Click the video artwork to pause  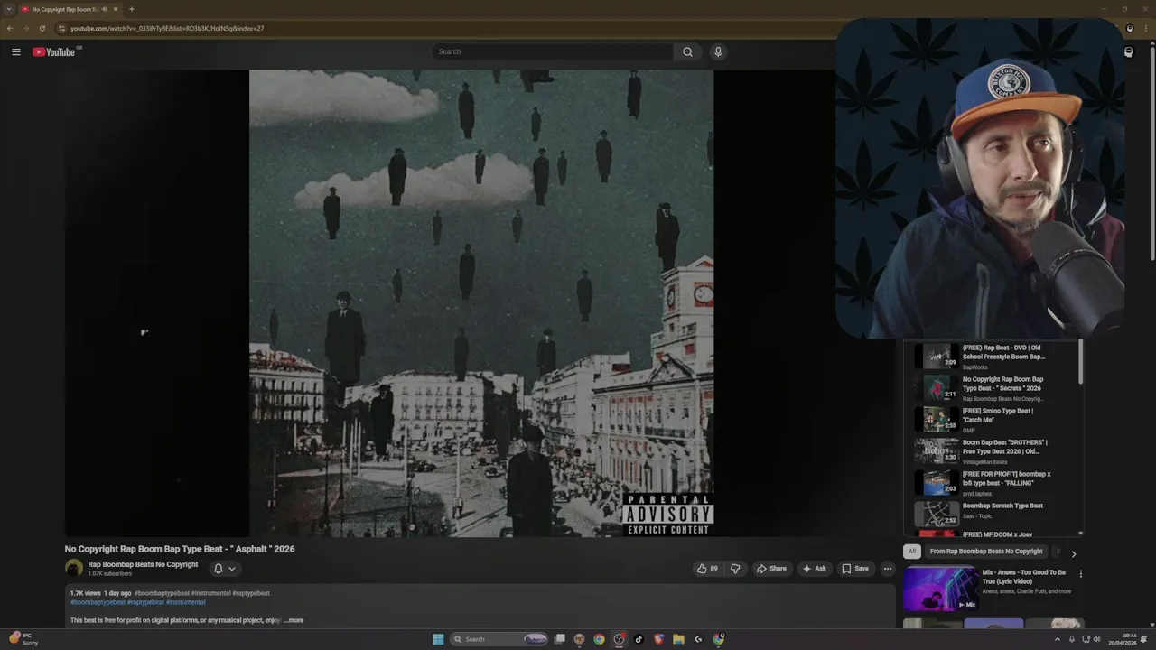(481, 303)
